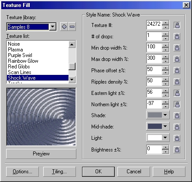Select Rainbow Glow texture
The width and height of the screenshot is (192, 182).
tap(38, 61)
